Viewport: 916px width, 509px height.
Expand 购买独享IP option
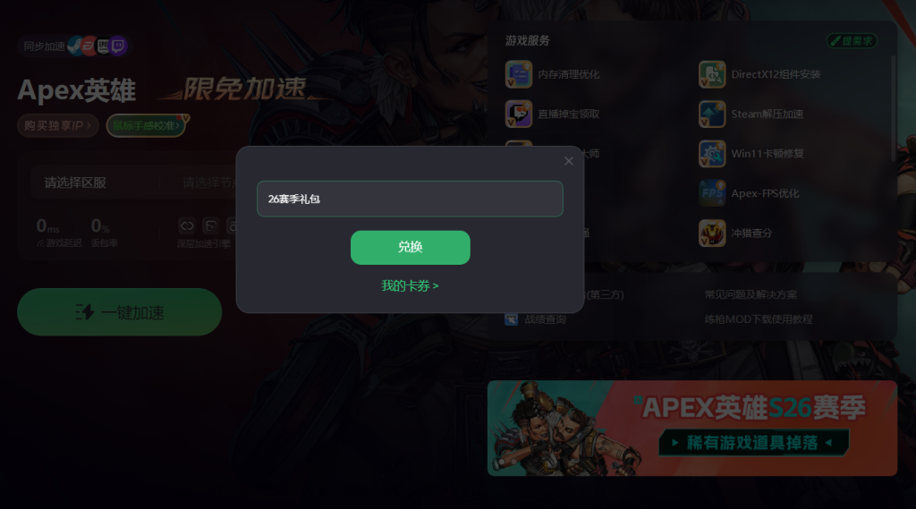pos(58,125)
